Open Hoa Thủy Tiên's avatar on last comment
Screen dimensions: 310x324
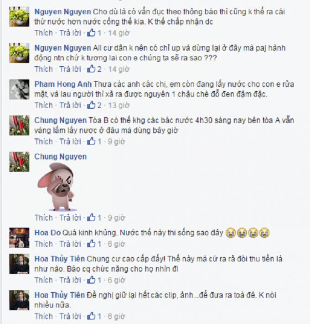(19, 300)
